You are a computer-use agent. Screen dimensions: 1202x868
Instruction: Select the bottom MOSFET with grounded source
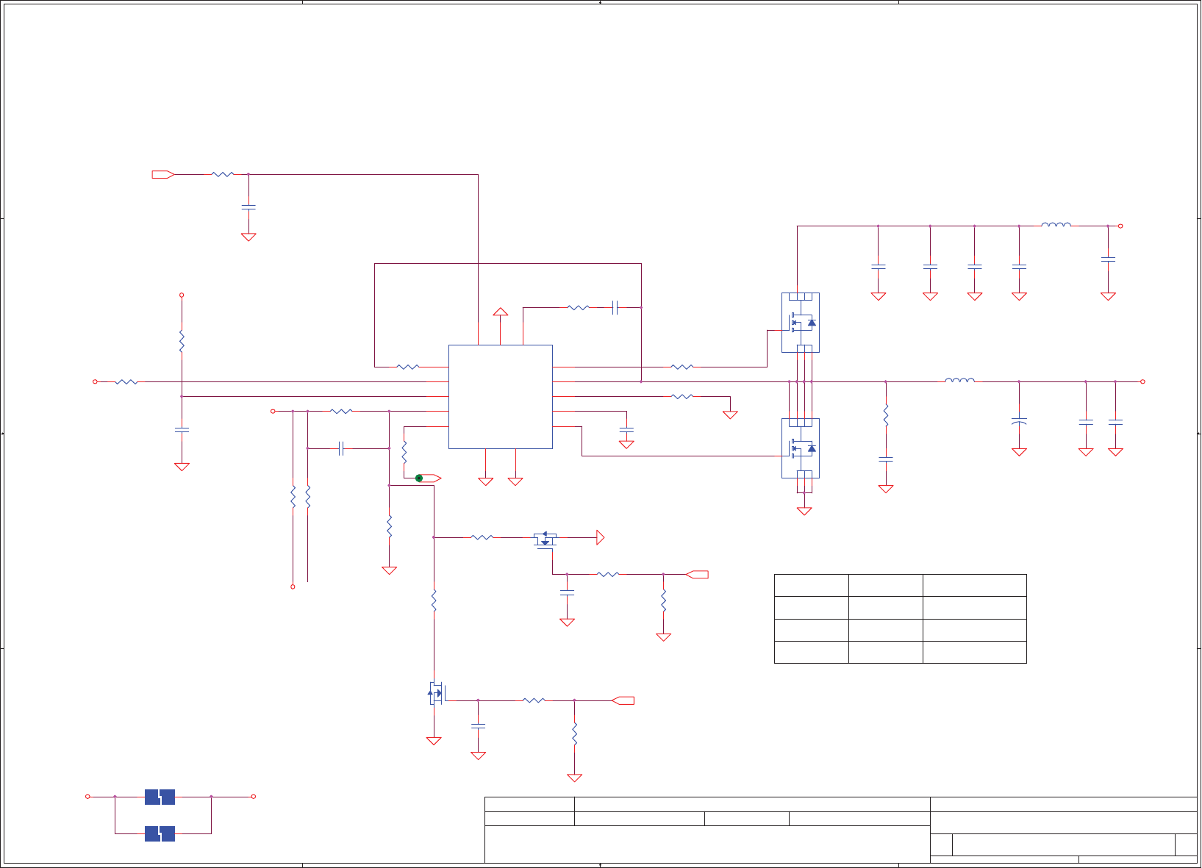pyautogui.click(x=437, y=693)
